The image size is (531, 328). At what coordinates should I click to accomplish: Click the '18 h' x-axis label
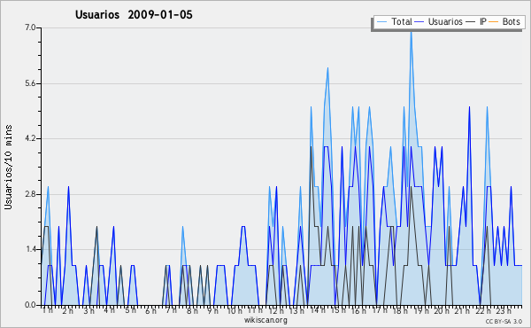coord(400,311)
